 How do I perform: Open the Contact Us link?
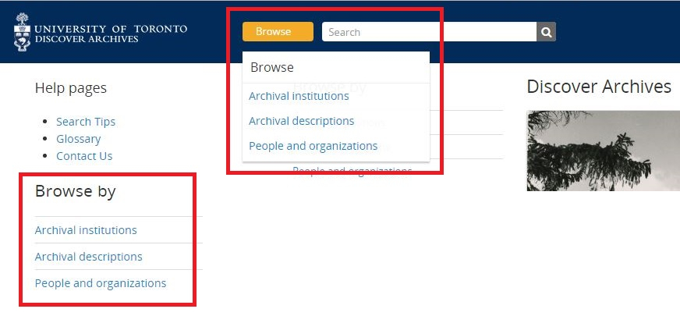pos(84,156)
